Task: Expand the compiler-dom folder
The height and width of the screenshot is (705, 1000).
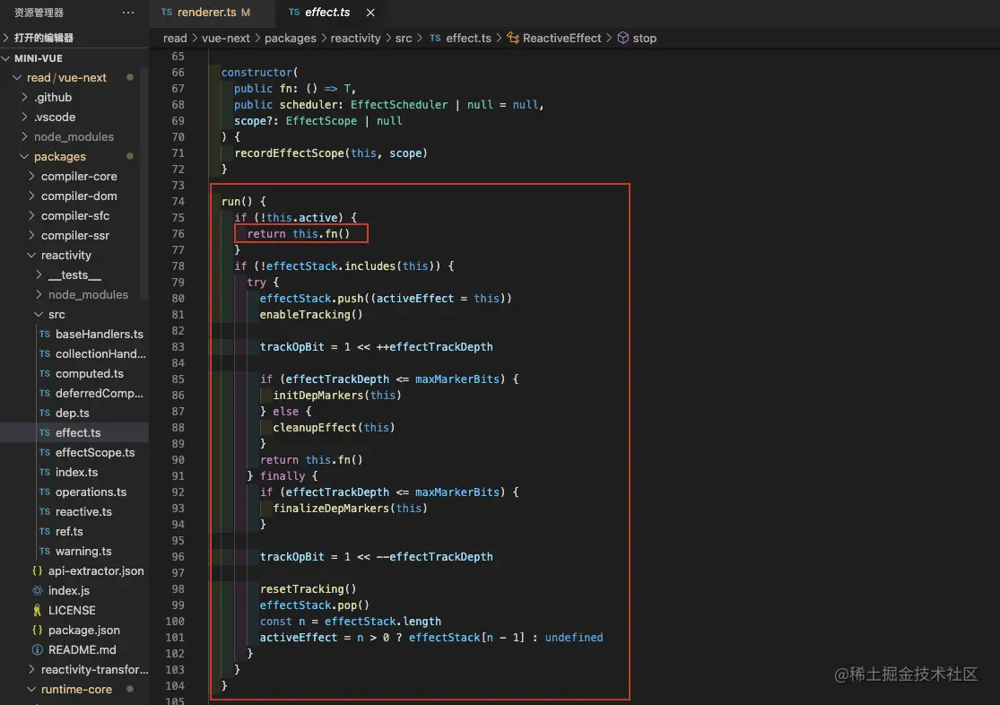Action: (31, 196)
